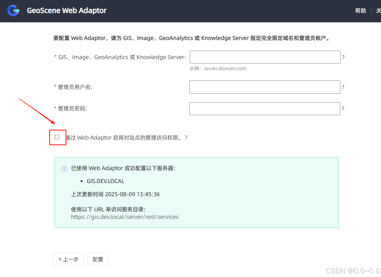Enable administrative access through Web Adaptor checkbox

57,137
